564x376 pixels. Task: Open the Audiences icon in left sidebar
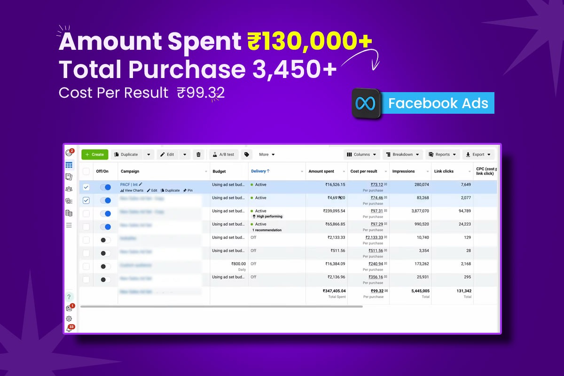click(x=69, y=189)
